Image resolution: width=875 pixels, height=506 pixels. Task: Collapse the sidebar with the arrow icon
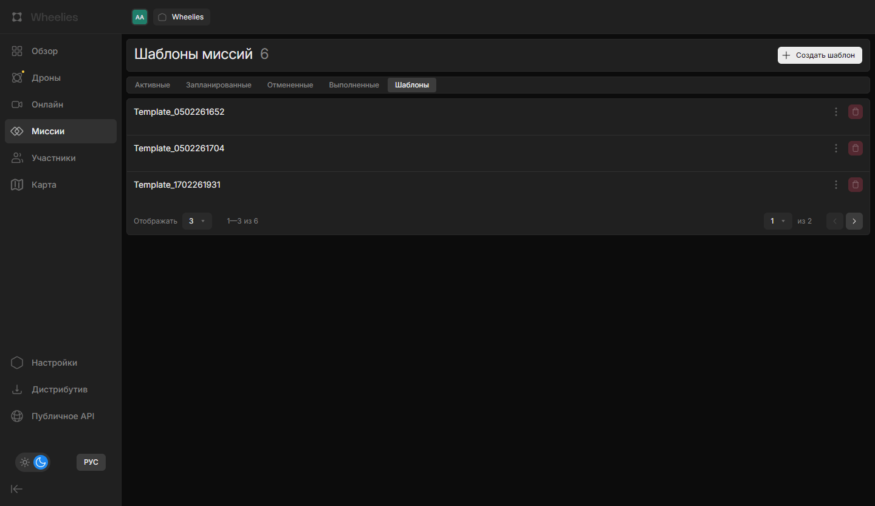[x=17, y=489]
